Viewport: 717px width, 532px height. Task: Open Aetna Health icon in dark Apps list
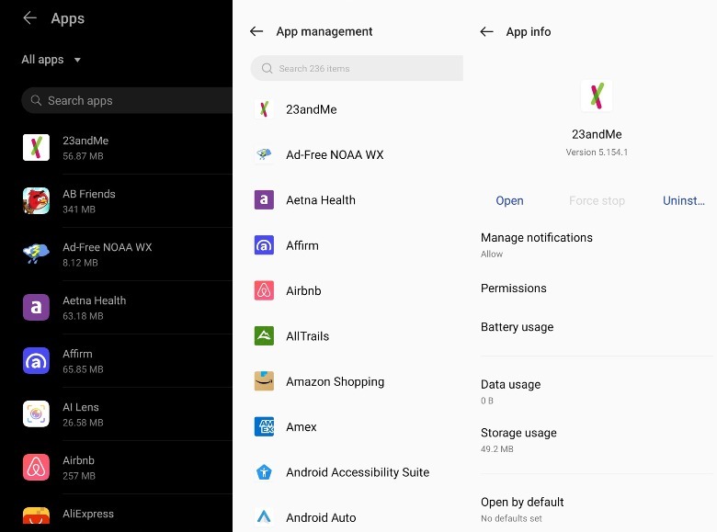pos(36,307)
